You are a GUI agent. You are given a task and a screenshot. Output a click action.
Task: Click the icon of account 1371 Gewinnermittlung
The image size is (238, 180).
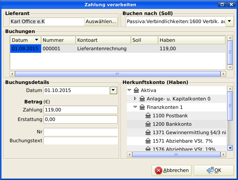(x=148, y=132)
